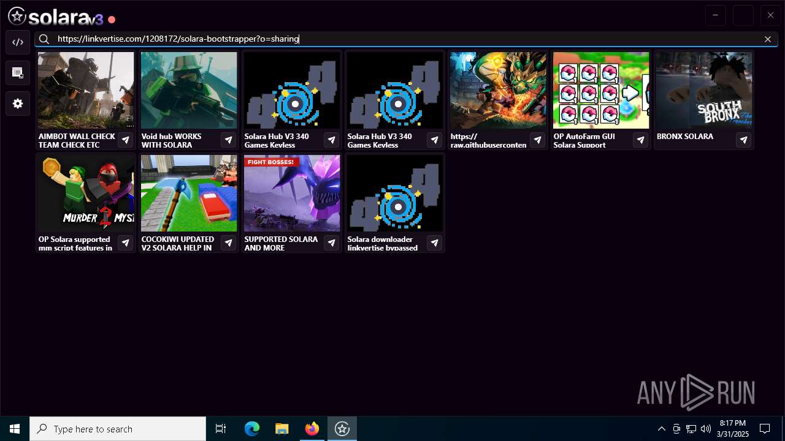Select the 'Solara downloader linkvertise bypassed' title
785x441 pixels.
pos(383,244)
